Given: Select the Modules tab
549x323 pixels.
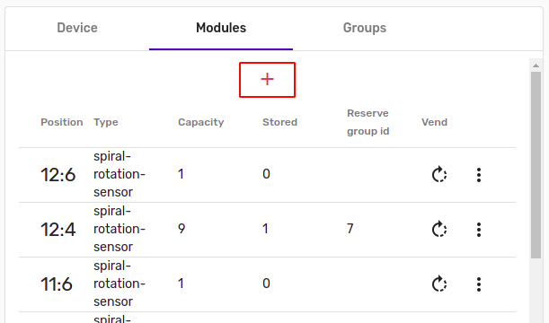Looking at the screenshot, I should point(221,28).
